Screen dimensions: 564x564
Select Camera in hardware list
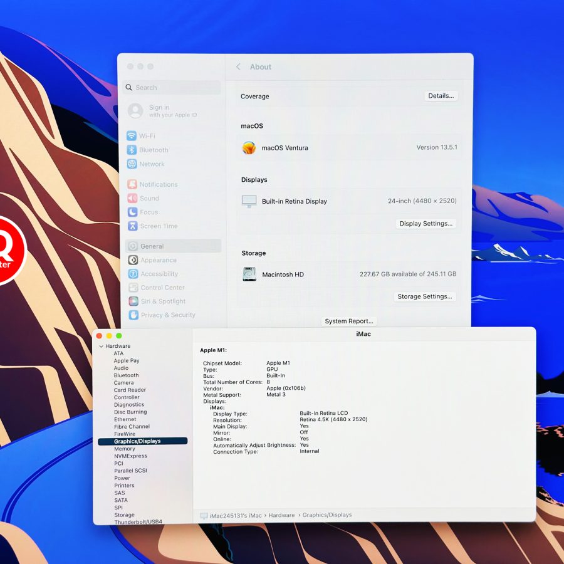pyautogui.click(x=123, y=383)
